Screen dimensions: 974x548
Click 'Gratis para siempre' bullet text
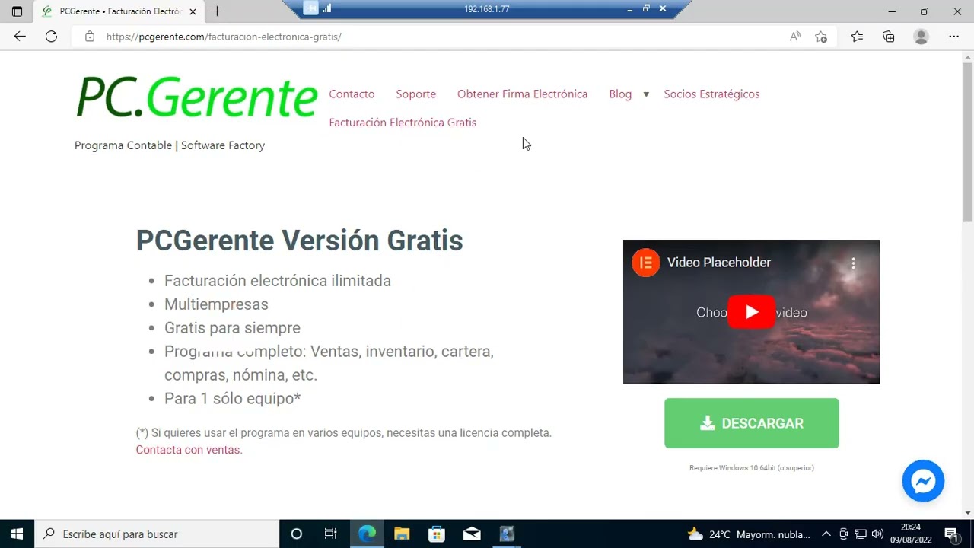(x=232, y=328)
